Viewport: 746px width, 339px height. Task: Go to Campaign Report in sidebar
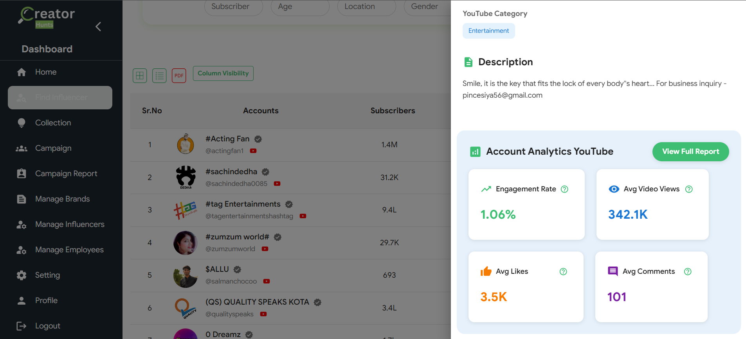coord(66,173)
